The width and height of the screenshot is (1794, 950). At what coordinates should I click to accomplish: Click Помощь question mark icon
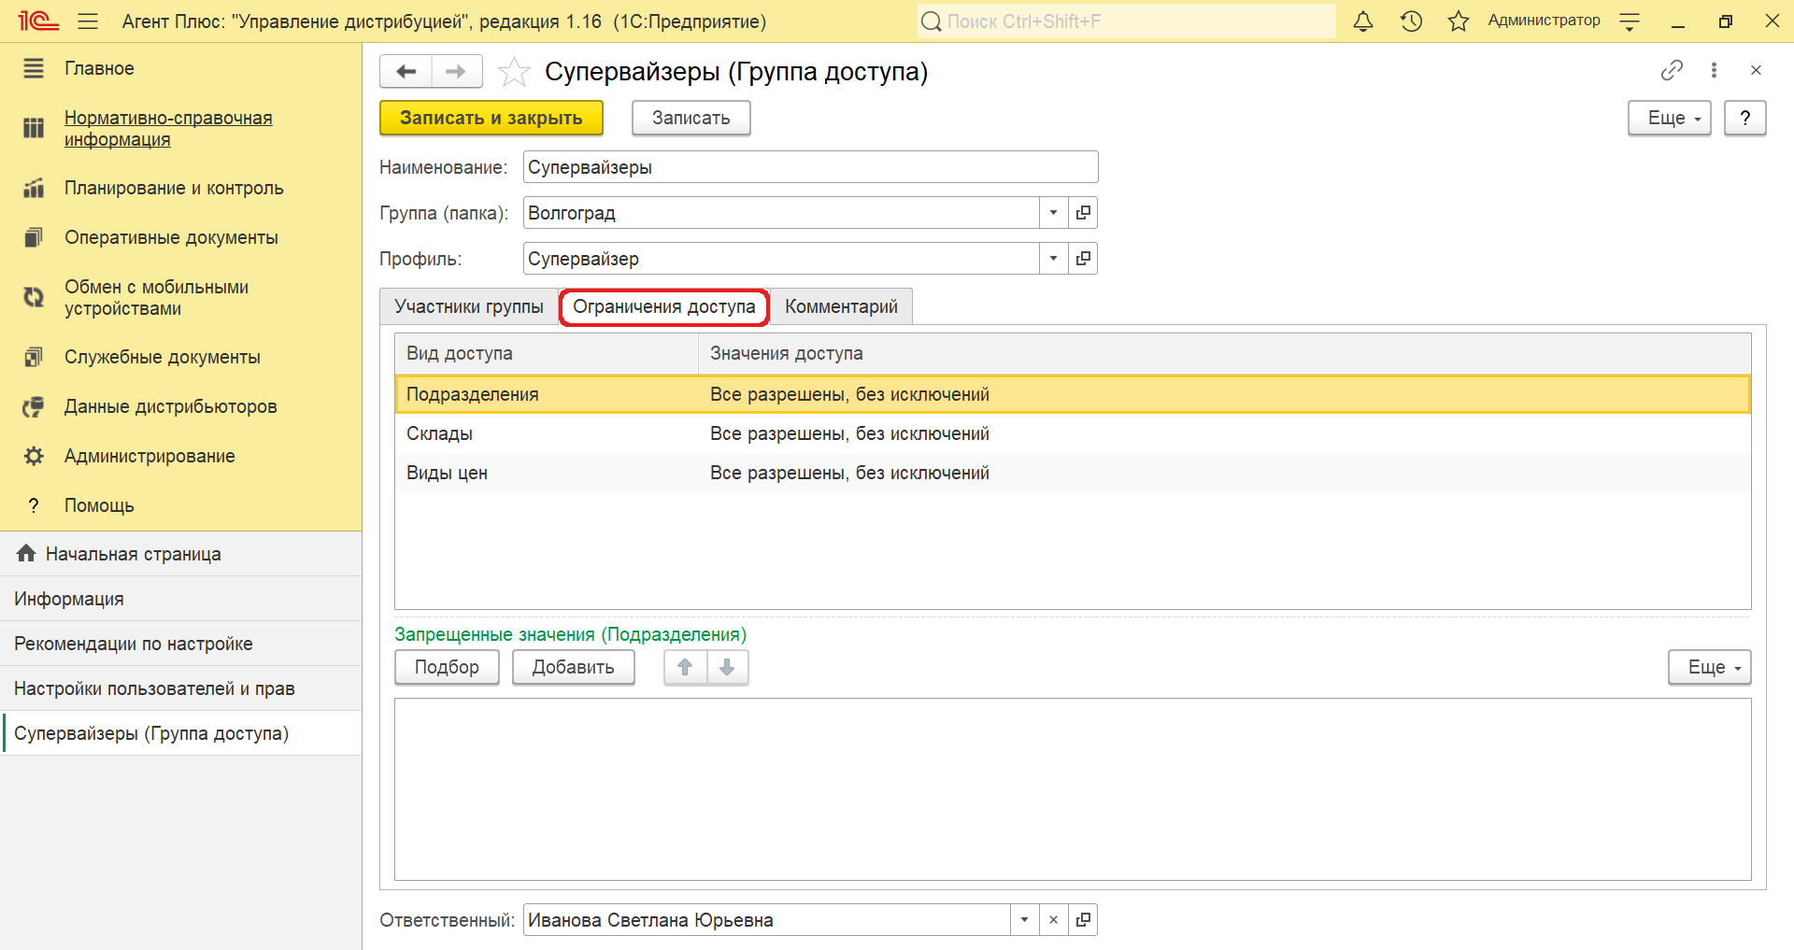tap(34, 505)
